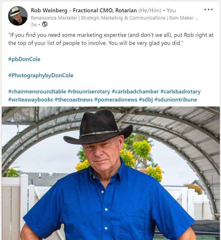Open the Rob Weinberg author name link

84,10
